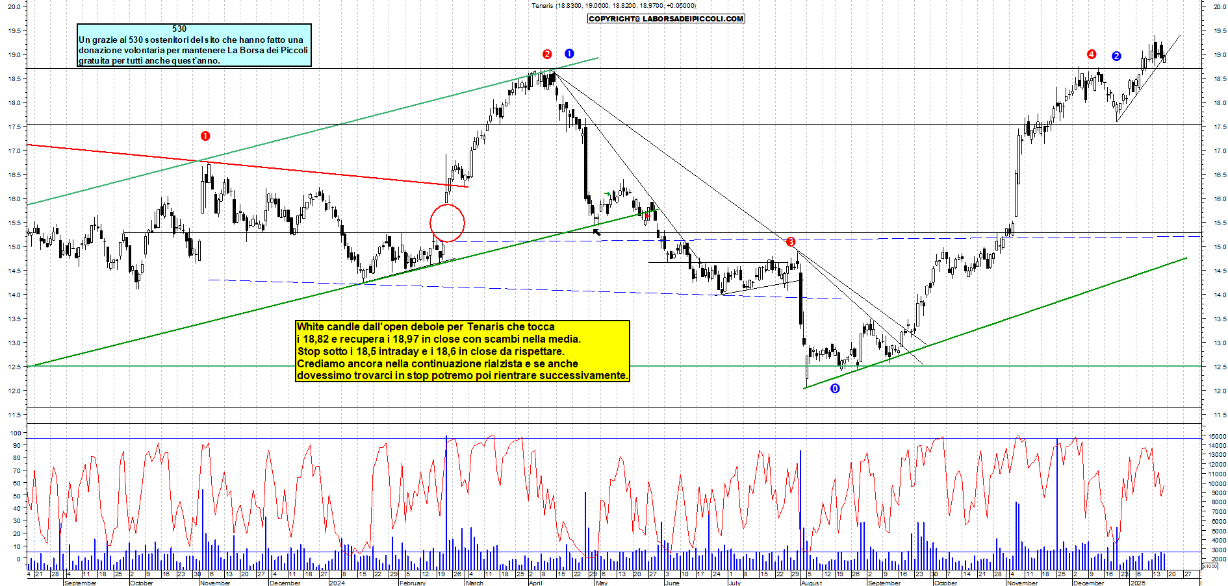Click the August label on the time axis
This screenshot has width=1228, height=586.
tap(812, 583)
